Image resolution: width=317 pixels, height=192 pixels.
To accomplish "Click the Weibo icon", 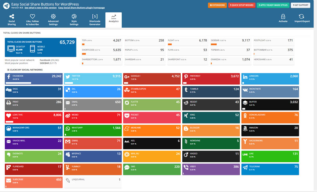I will [x=67, y=116].
